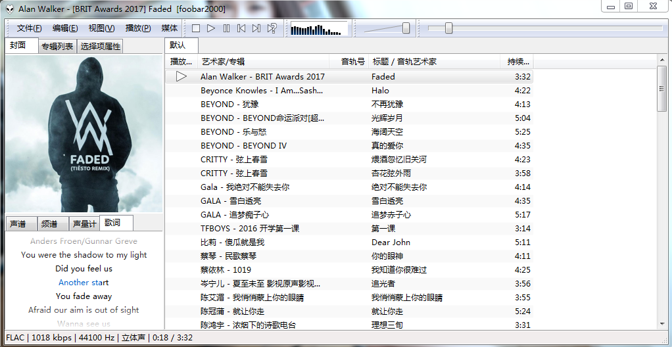Select the 海阔天空 track
Image resolution: width=672 pixels, height=347 pixels.
click(349, 131)
